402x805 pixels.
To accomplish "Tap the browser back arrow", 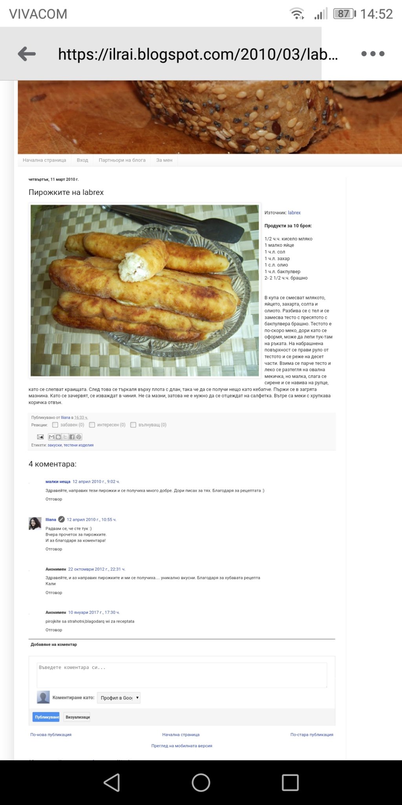I will point(27,54).
